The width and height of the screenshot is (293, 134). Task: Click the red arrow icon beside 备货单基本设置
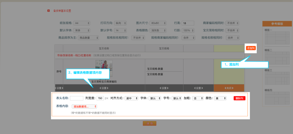click(x=48, y=11)
